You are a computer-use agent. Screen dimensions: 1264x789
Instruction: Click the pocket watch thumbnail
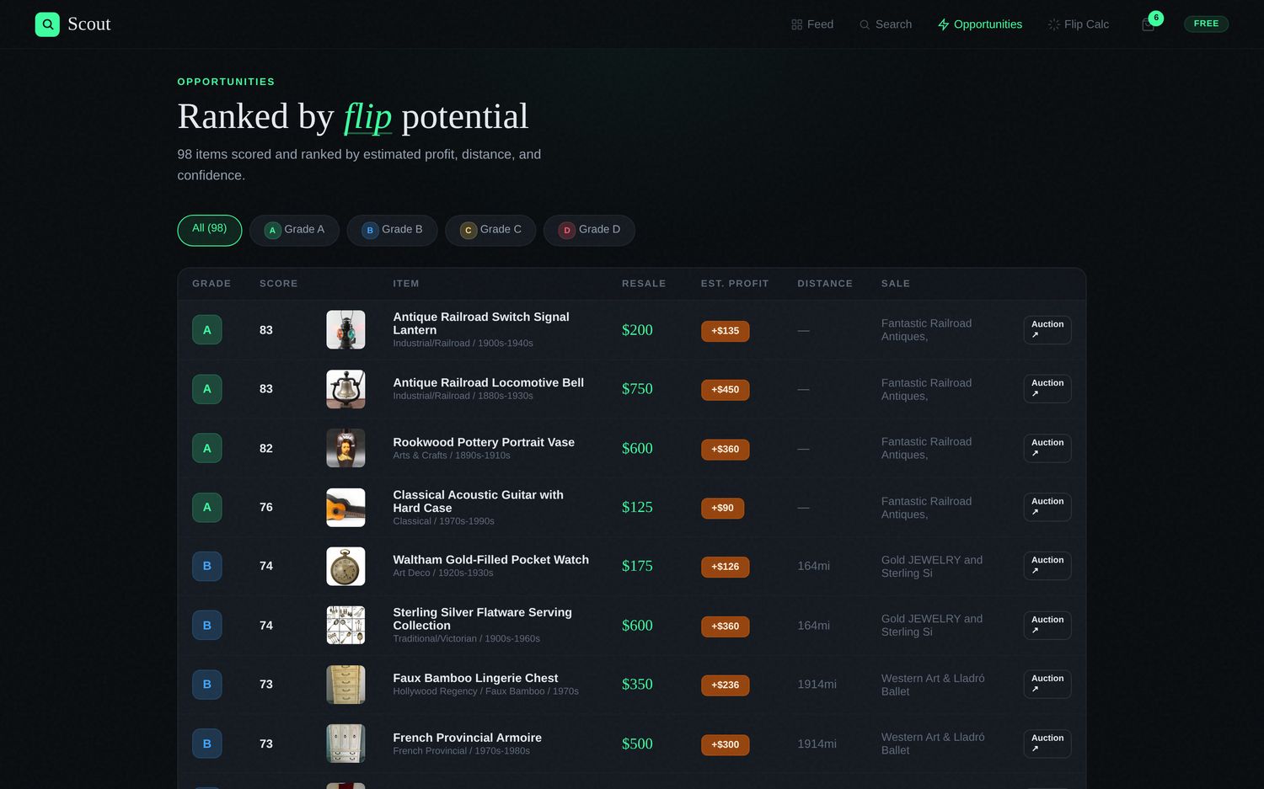(x=345, y=566)
